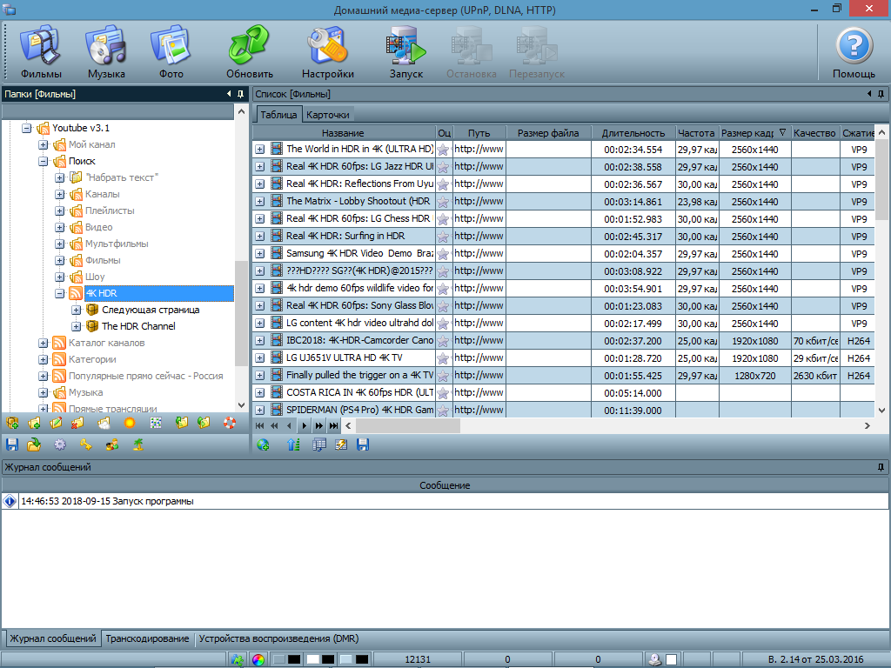Toggle rating star for LG UJ651V ULTRA HD row
This screenshot has width=891, height=668.
(x=444, y=357)
